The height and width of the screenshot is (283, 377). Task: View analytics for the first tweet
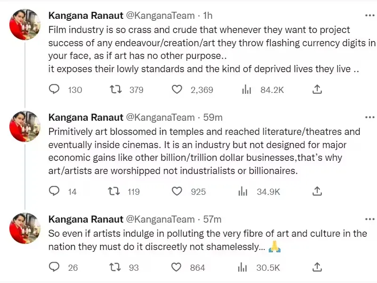tap(247, 89)
